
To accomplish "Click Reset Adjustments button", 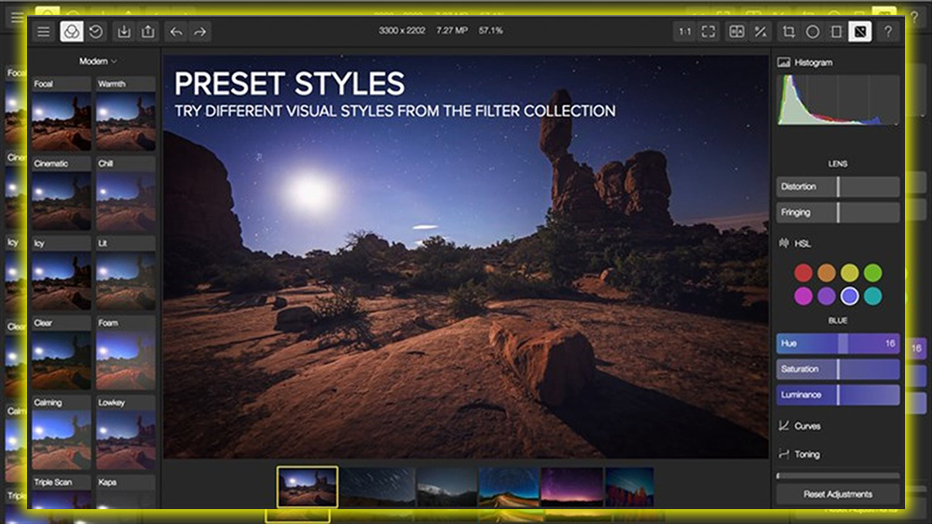I will click(x=837, y=494).
